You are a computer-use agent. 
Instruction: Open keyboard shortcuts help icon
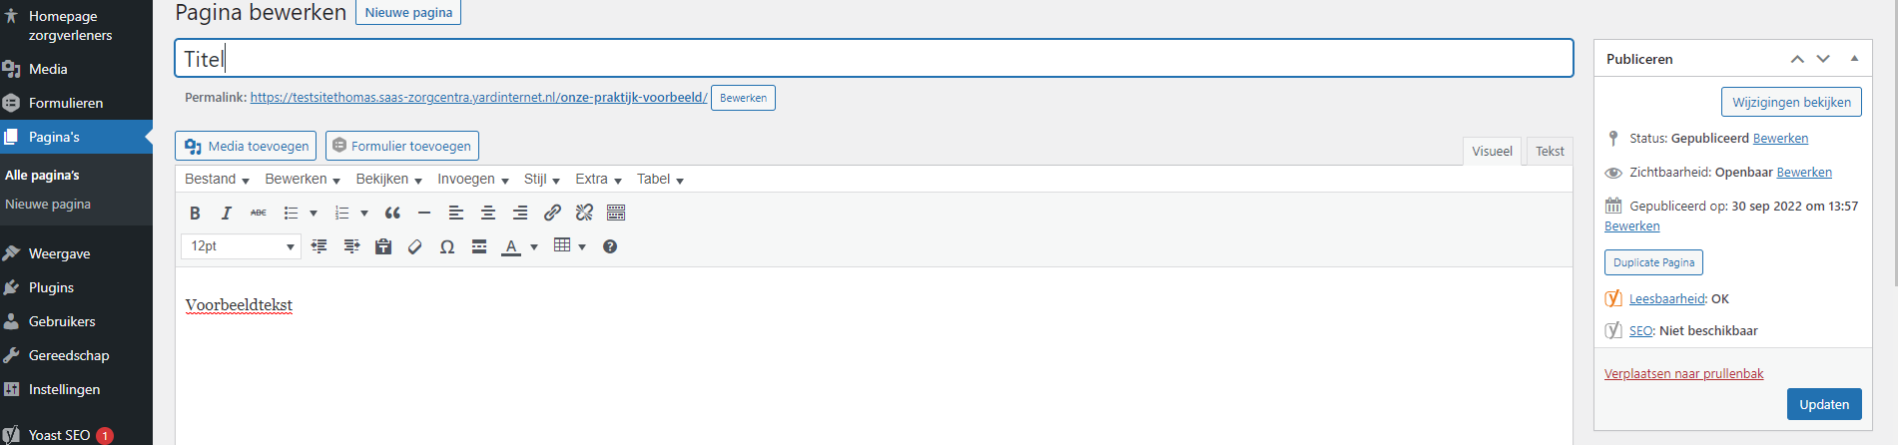610,246
